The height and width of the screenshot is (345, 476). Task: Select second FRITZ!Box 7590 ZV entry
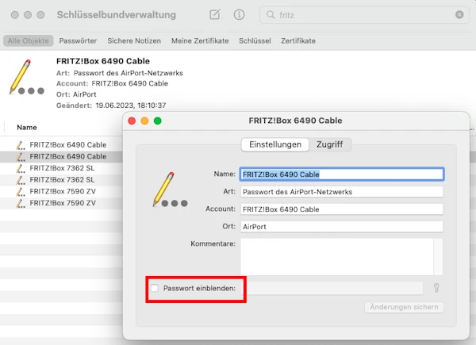(x=61, y=203)
